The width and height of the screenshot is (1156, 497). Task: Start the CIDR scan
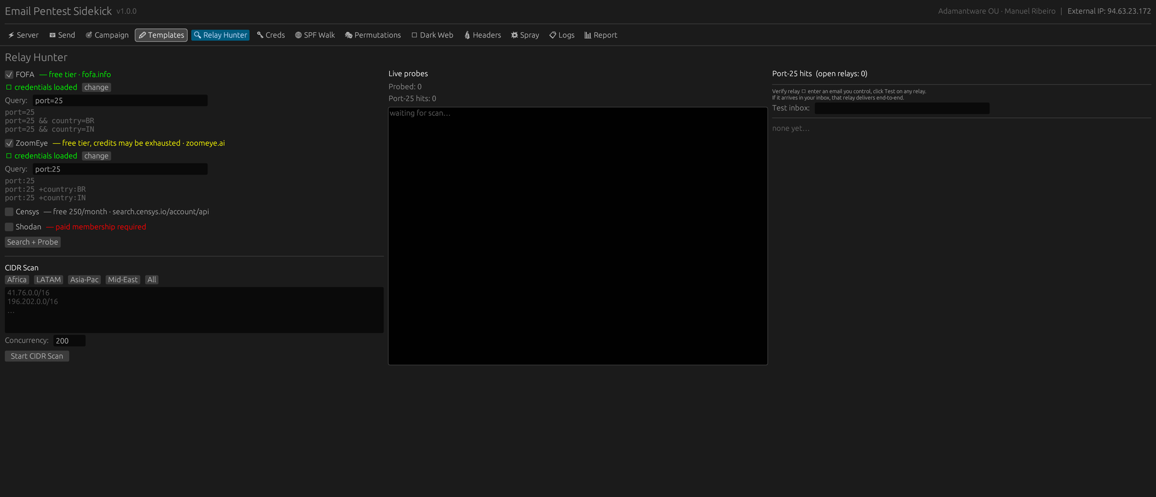point(37,356)
